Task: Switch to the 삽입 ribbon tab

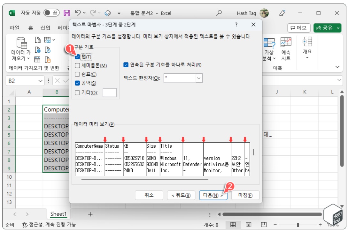Action: click(45, 28)
